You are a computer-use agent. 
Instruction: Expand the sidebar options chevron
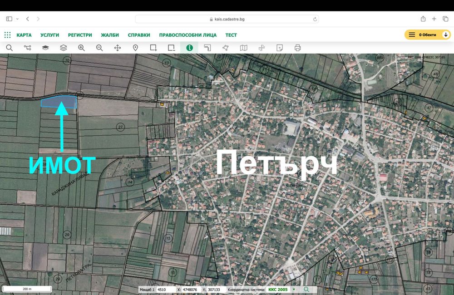17,19
